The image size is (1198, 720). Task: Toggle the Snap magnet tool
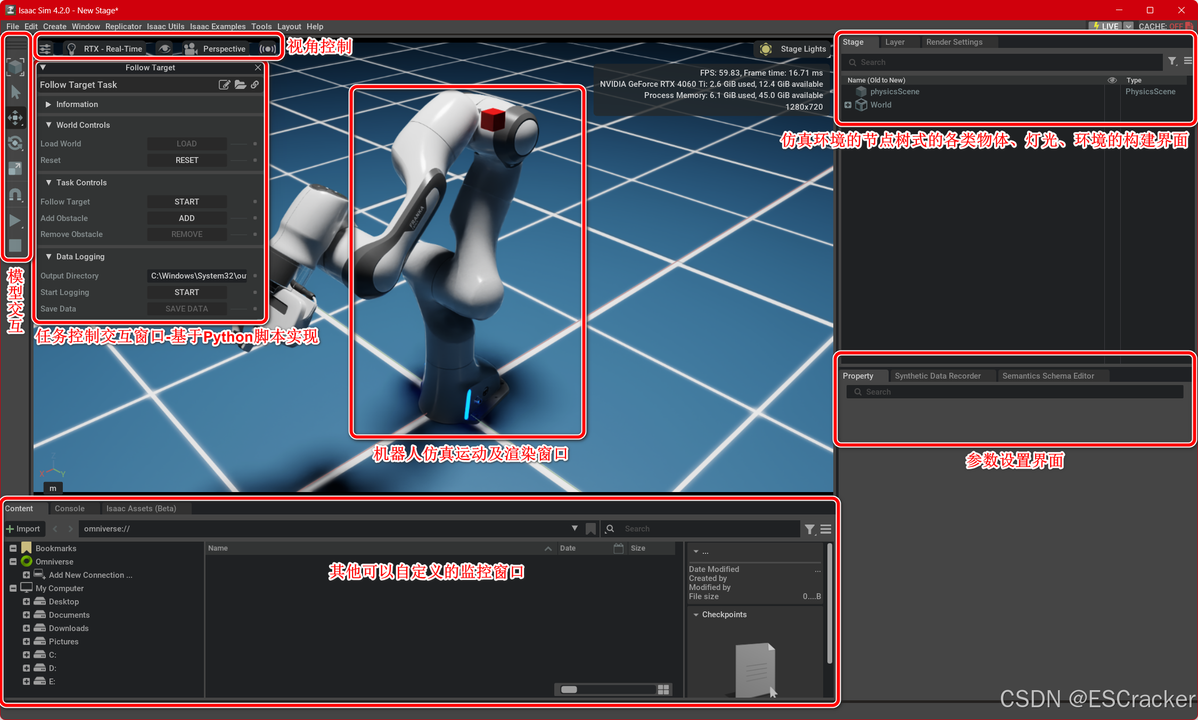coord(16,195)
